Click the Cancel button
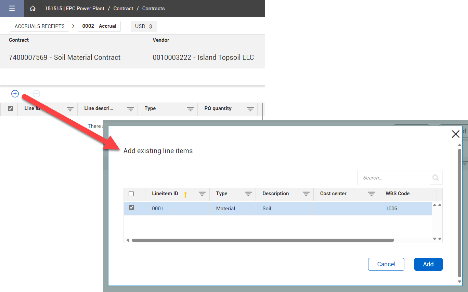The image size is (468, 292). pyautogui.click(x=386, y=264)
